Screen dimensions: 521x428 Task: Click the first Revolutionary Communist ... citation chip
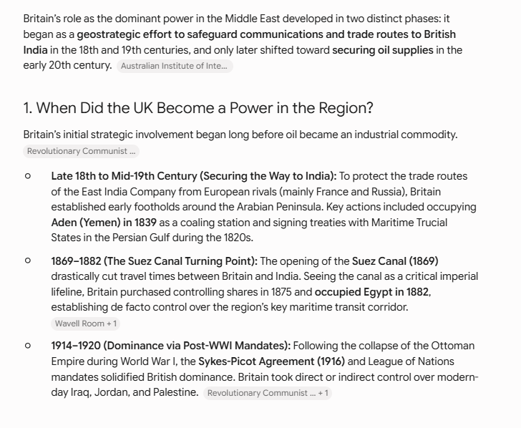coord(81,151)
